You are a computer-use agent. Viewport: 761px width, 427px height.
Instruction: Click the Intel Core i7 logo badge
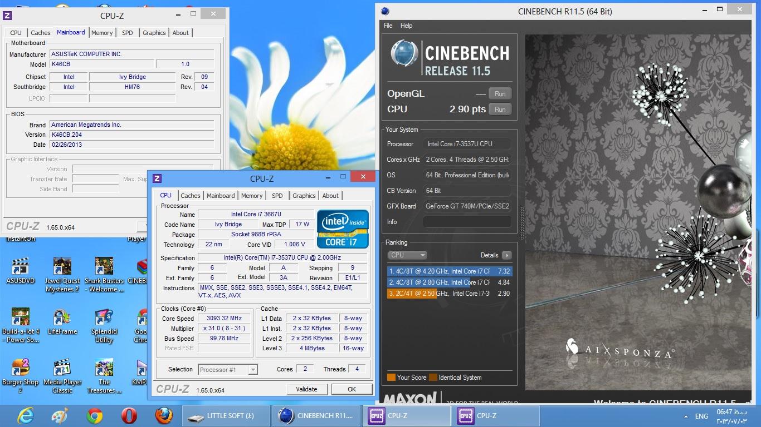click(x=343, y=229)
